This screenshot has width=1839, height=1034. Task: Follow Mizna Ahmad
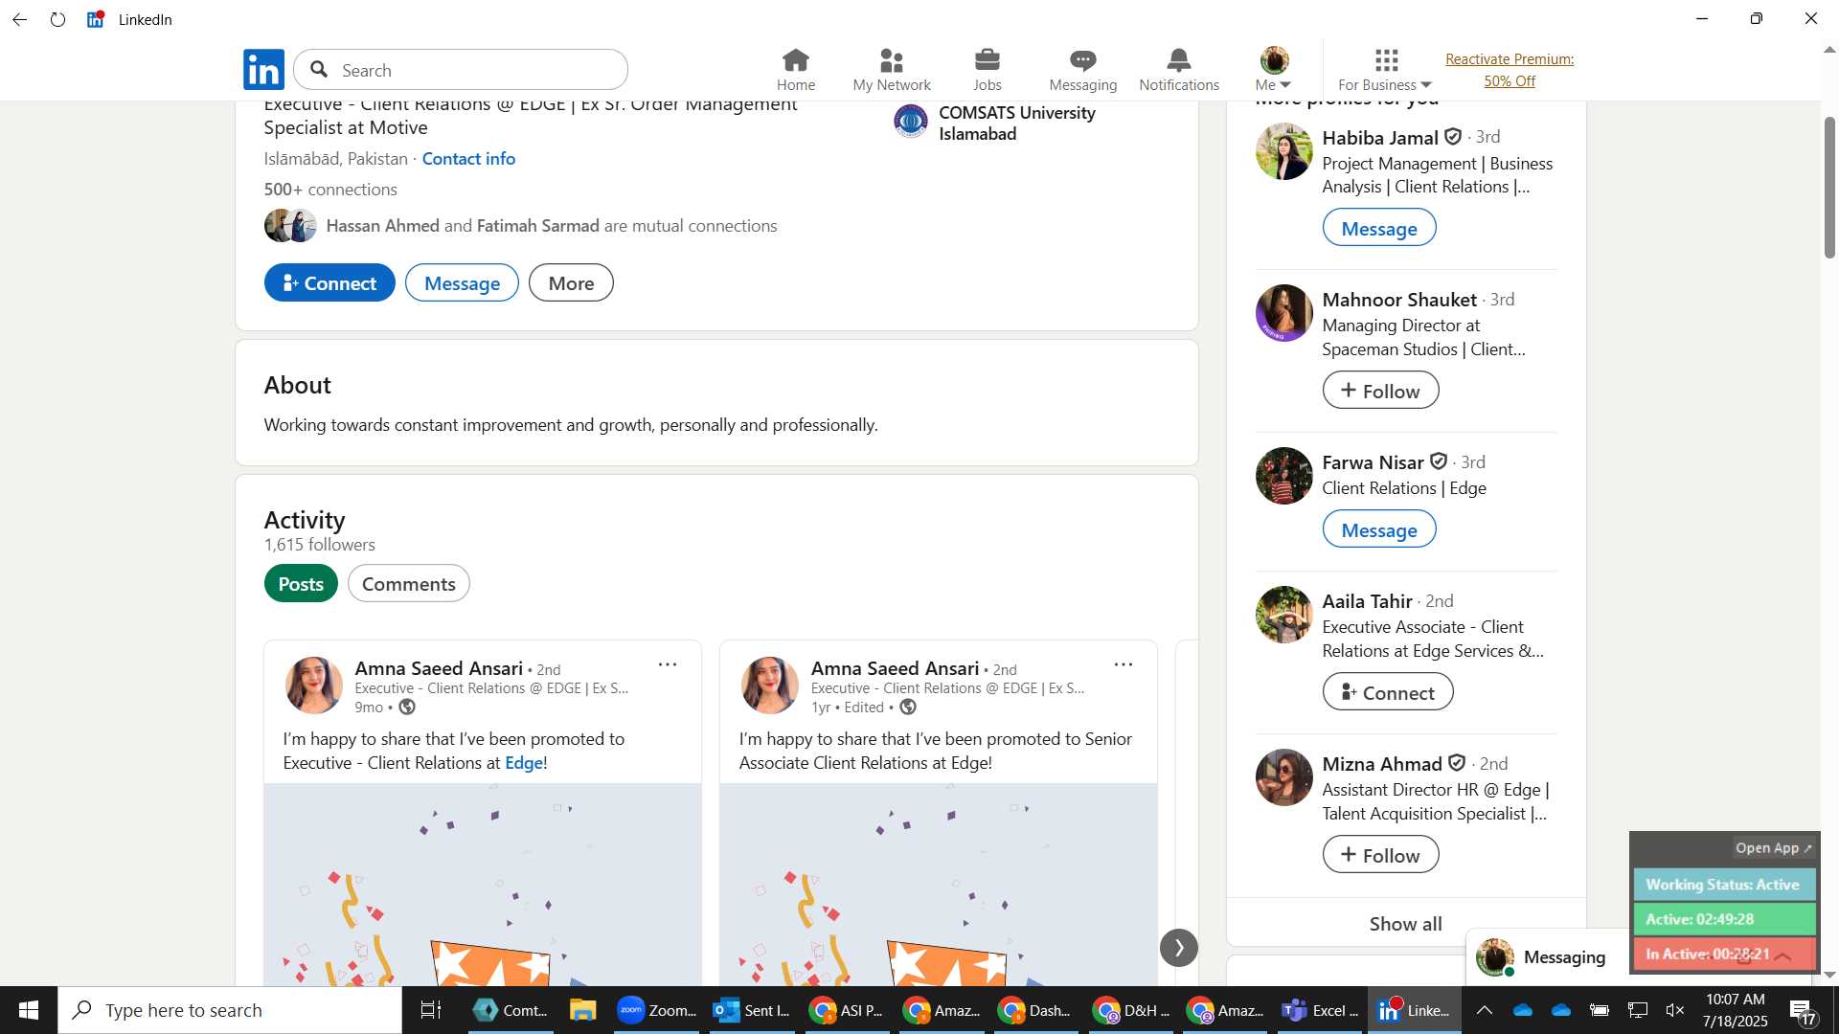pos(1380,855)
